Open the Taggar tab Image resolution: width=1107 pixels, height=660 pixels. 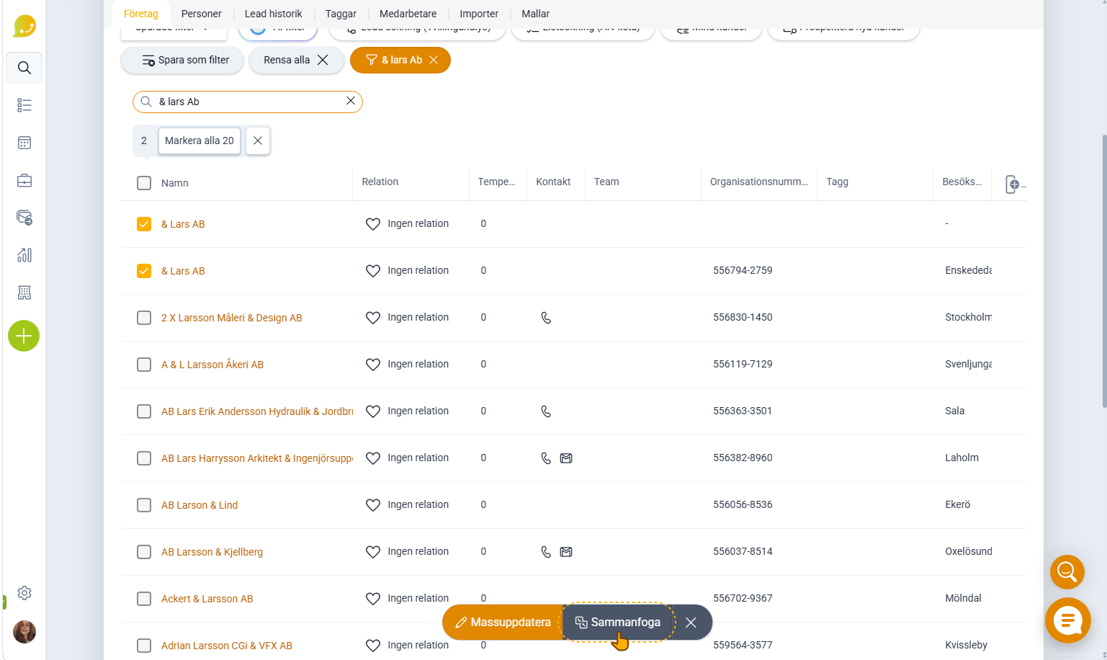[341, 14]
